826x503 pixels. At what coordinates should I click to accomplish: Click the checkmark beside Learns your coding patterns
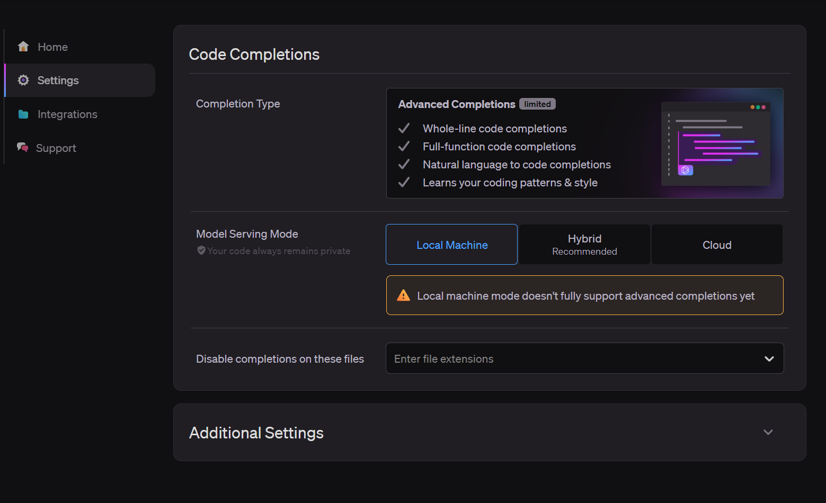click(404, 182)
